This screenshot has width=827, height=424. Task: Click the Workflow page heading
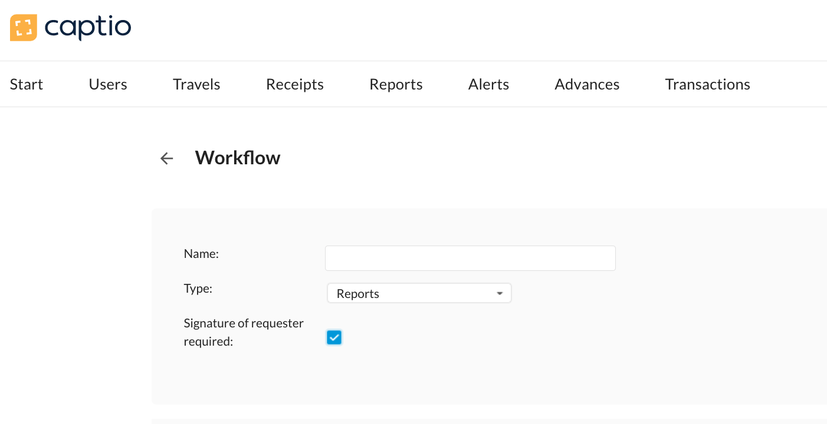(x=238, y=158)
